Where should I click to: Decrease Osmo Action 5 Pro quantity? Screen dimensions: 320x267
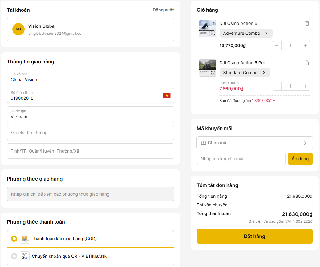277,86
